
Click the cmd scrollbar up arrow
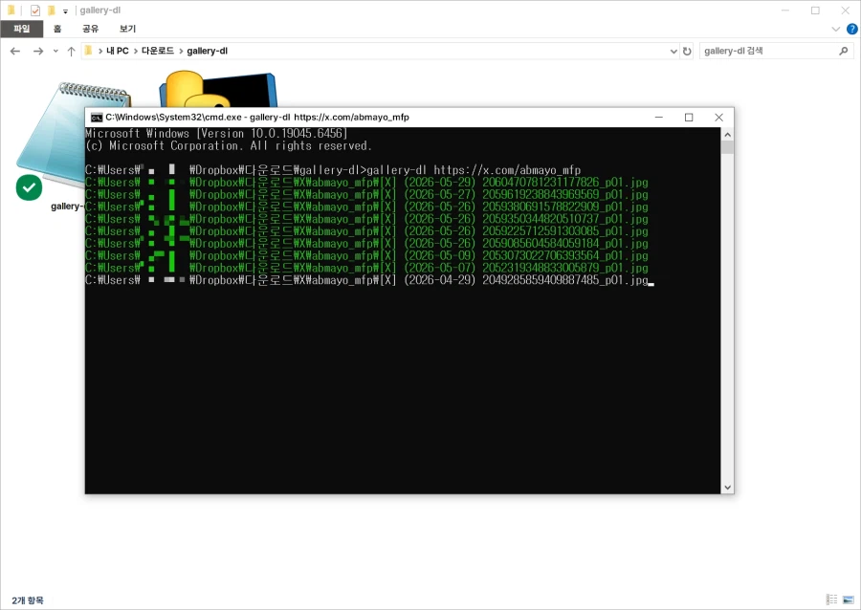click(x=728, y=135)
